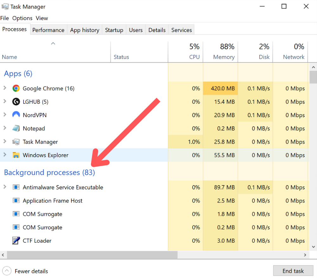Expand the Windows Explorer process entry
The width and height of the screenshot is (317, 278).
click(5, 155)
